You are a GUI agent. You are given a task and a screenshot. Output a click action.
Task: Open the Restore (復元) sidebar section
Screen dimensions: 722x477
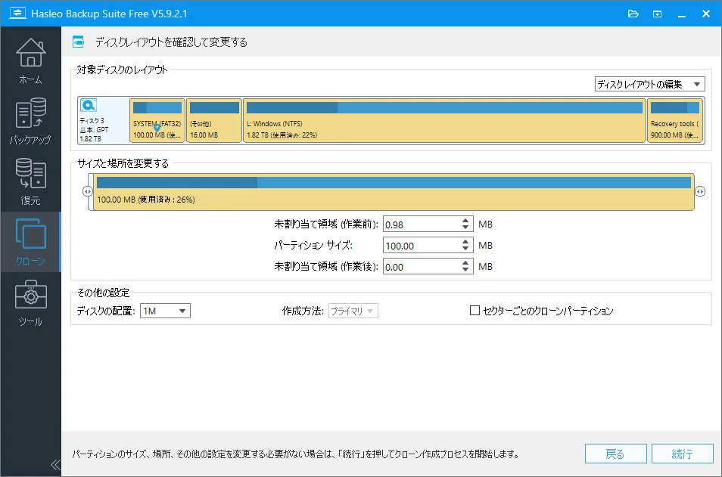coord(30,181)
